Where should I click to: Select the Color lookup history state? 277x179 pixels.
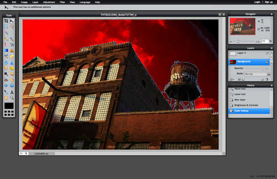(249, 111)
